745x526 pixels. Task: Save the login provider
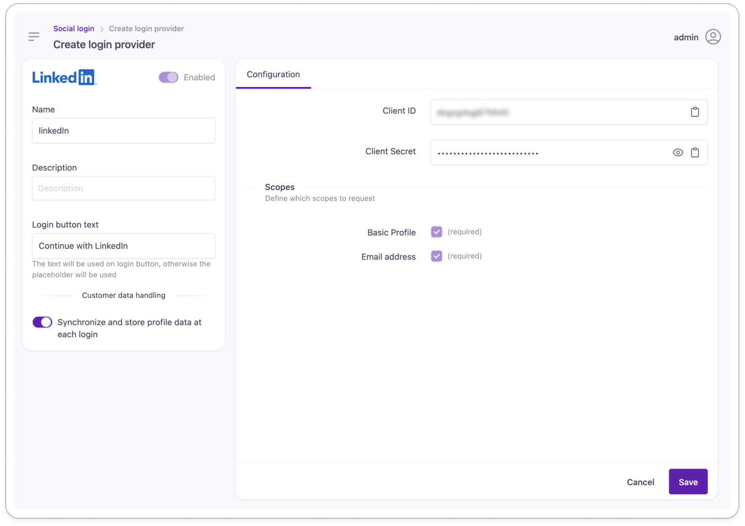(688, 482)
